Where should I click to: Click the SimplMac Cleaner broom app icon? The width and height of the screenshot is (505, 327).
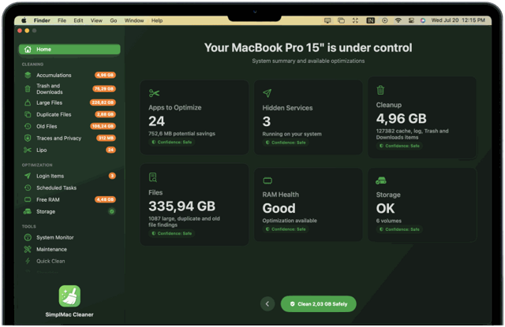69,295
